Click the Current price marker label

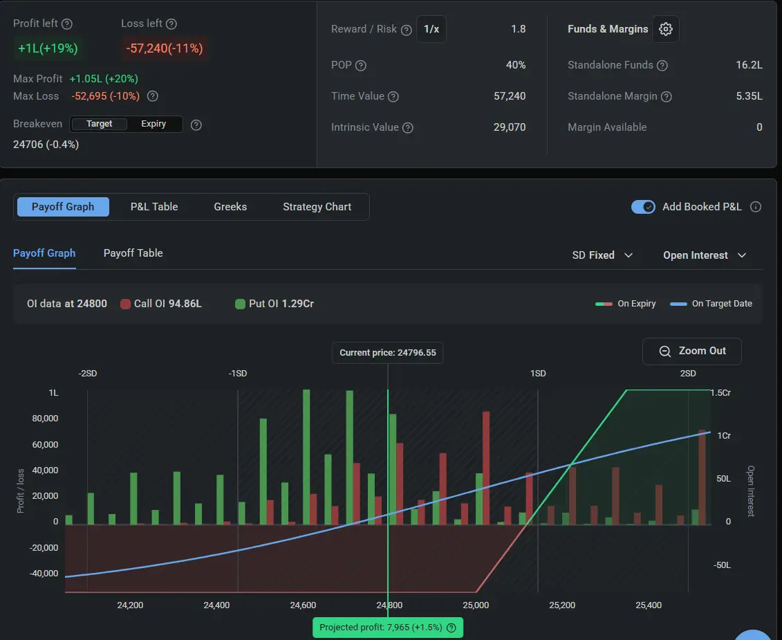(x=387, y=352)
